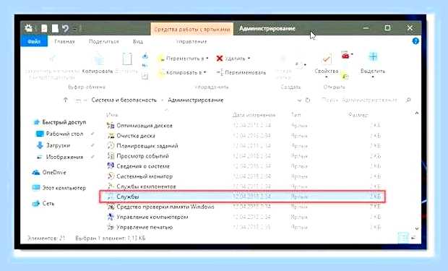Switch to the Главная ribbon tab

click(x=64, y=41)
